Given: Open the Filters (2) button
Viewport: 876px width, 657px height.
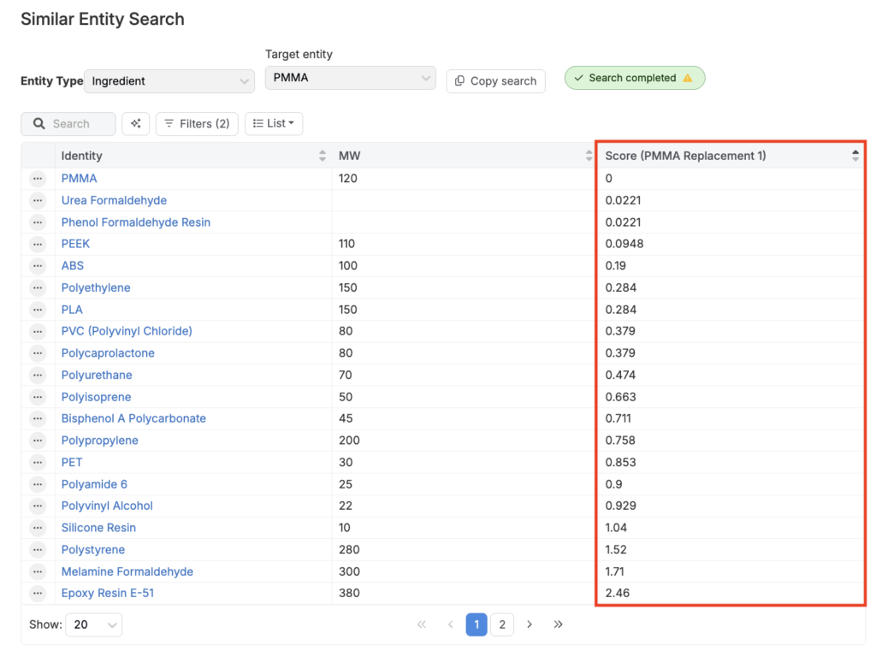Looking at the screenshot, I should [x=197, y=124].
